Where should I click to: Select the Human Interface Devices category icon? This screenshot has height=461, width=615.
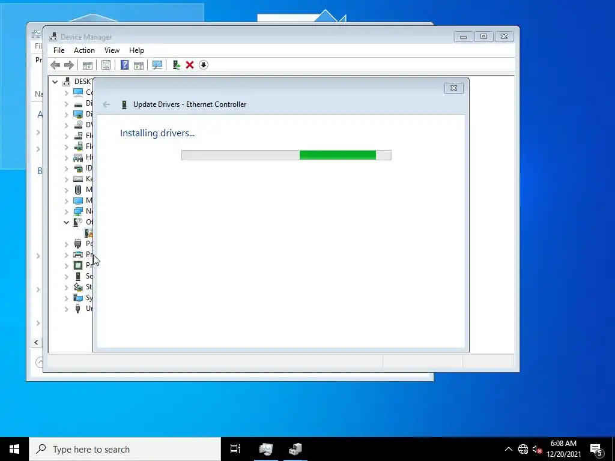pyautogui.click(x=78, y=157)
